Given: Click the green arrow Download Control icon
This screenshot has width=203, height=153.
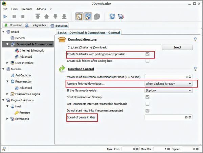Looking at the screenshot, I should (62, 69).
